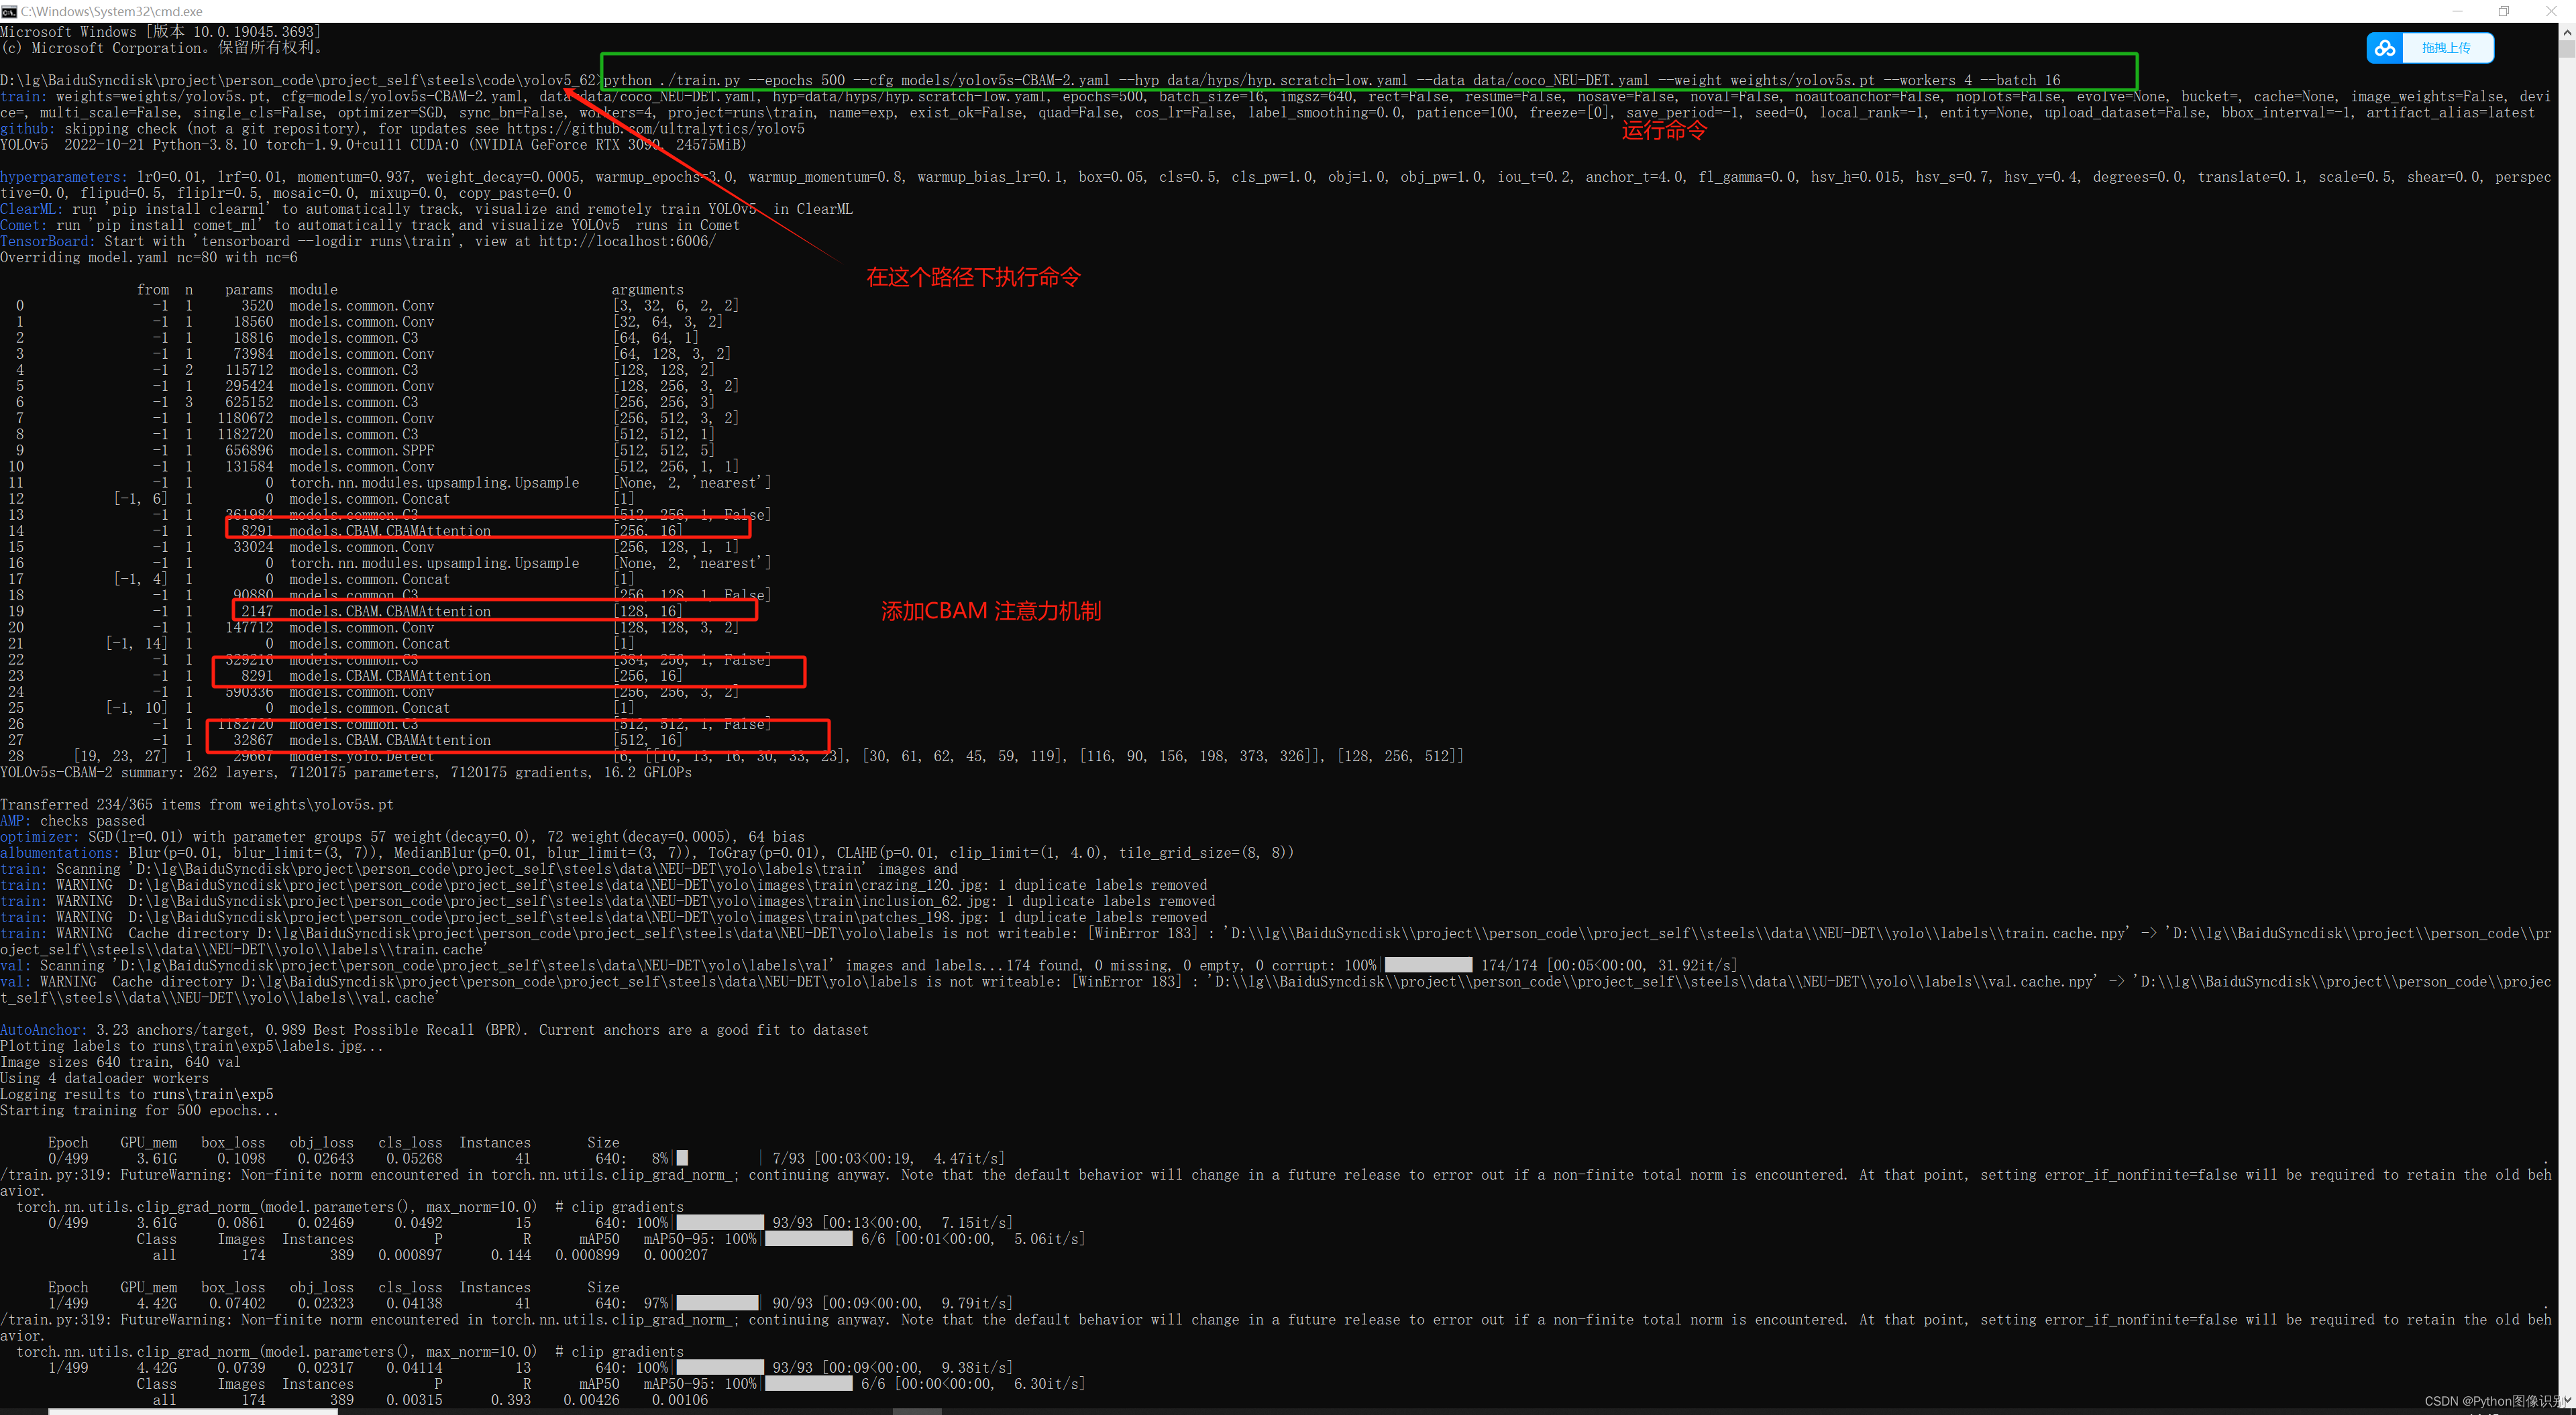
Task: Click the 'Comet:' label
Action: point(24,225)
